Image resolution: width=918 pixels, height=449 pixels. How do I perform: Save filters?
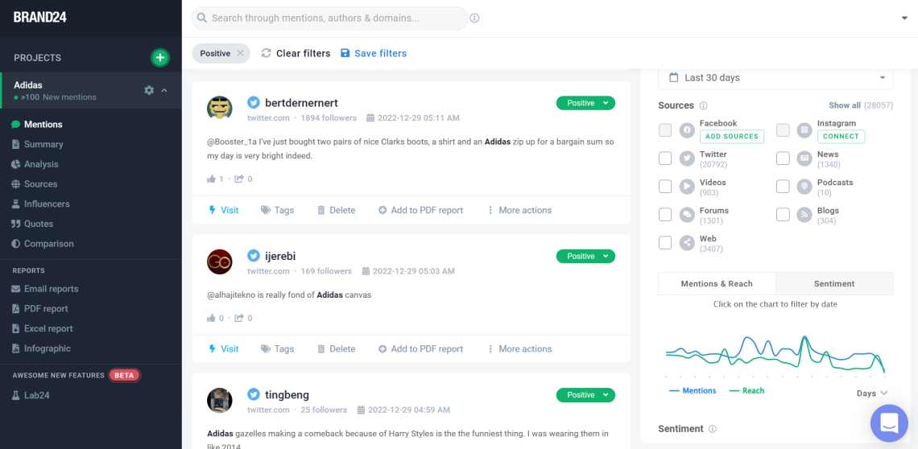coord(374,53)
